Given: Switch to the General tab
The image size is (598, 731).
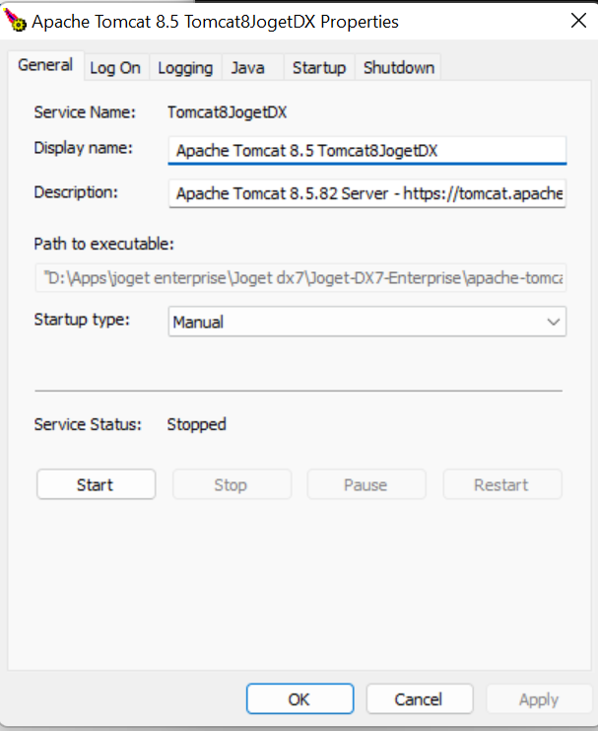Looking at the screenshot, I should pos(45,65).
